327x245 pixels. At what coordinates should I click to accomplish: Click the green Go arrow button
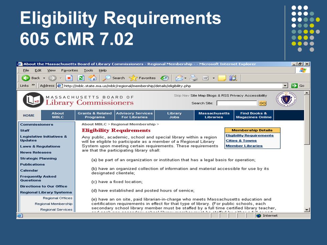(x=294, y=86)
